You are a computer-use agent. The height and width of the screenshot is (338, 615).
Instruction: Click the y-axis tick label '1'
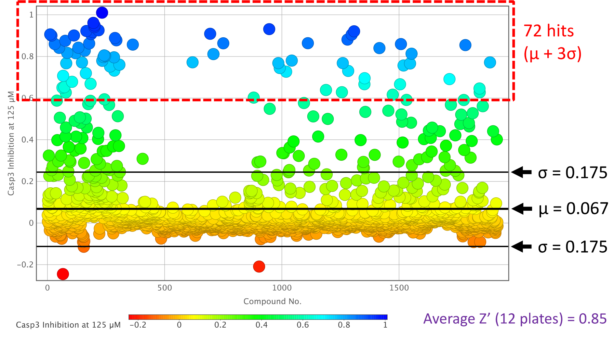coord(31,15)
